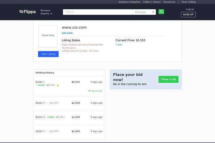Image resolution: width=215 pixels, height=143 pixels.
Task: Click the Bidder 1 name
Action: (40, 82)
